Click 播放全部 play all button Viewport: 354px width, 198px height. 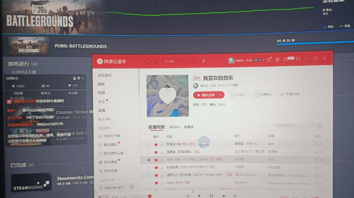click(x=206, y=95)
